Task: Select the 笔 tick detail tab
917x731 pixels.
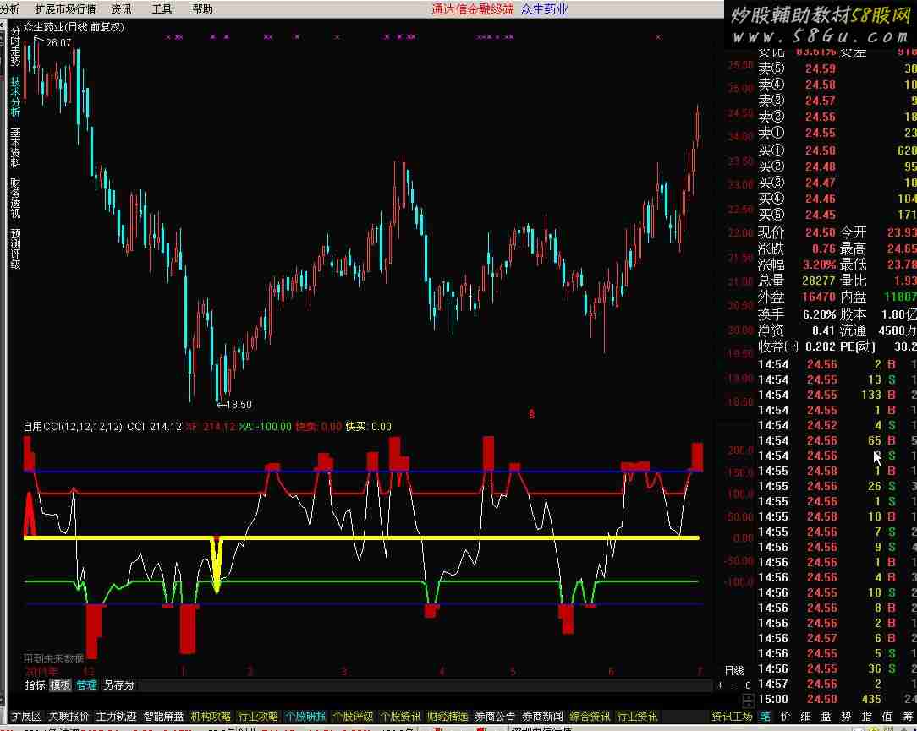Action: (x=766, y=717)
